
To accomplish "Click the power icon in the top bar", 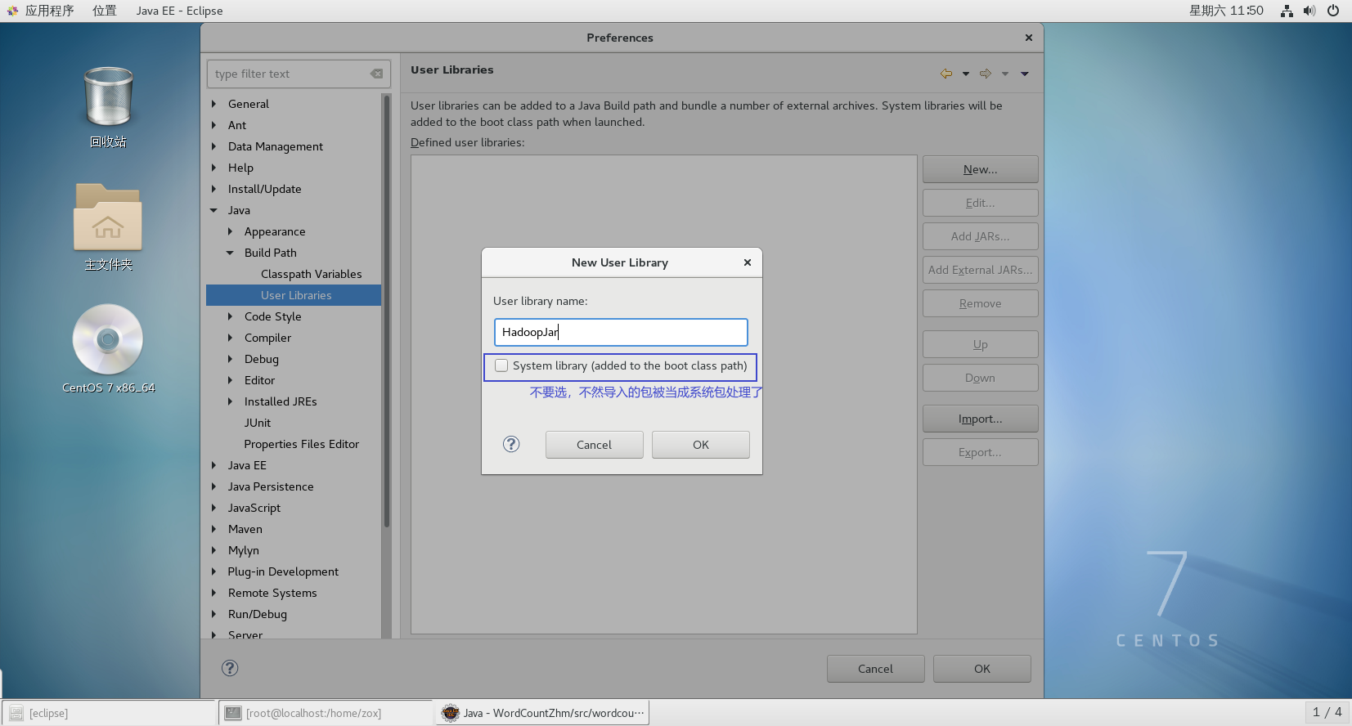I will [x=1333, y=11].
